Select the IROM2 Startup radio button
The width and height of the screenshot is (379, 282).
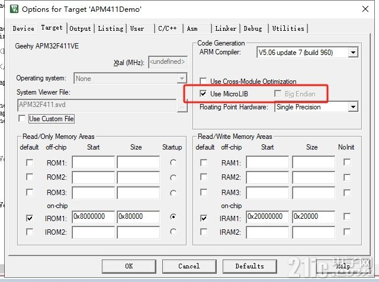point(173,232)
